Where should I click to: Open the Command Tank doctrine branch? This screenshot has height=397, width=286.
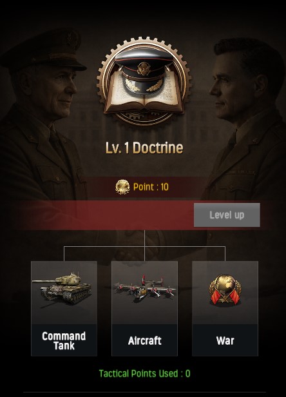[x=64, y=309]
